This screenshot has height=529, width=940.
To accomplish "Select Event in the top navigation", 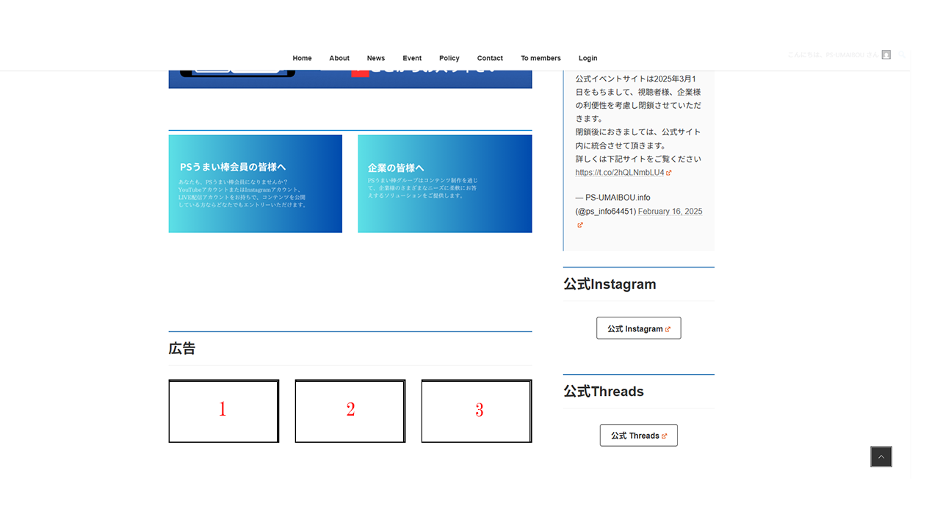I will (412, 58).
